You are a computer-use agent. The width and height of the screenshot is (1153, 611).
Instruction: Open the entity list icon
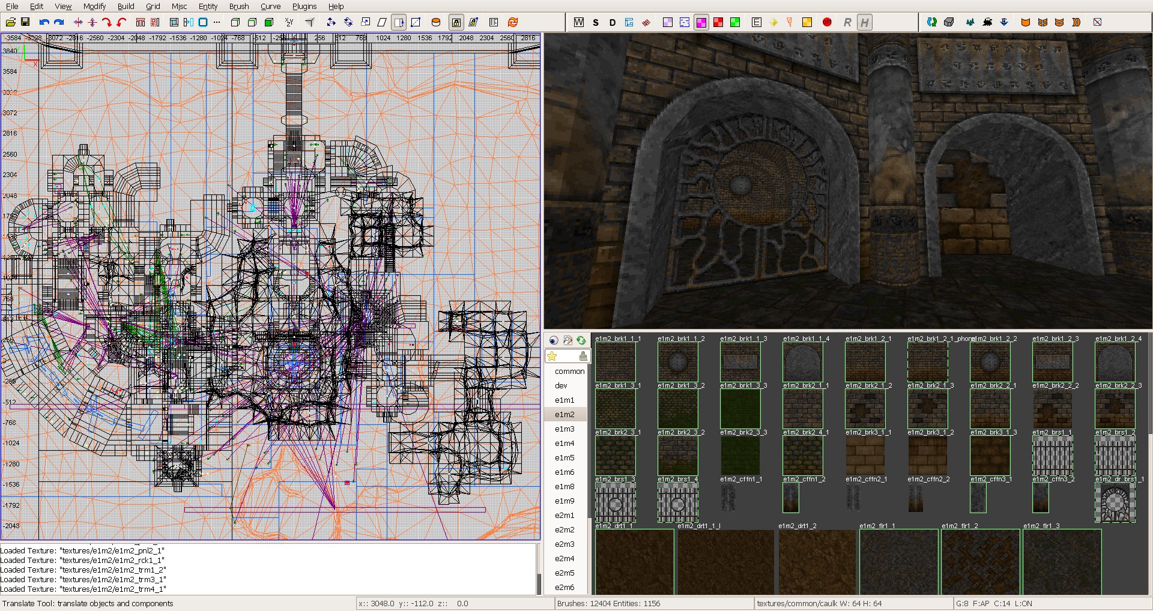point(494,22)
